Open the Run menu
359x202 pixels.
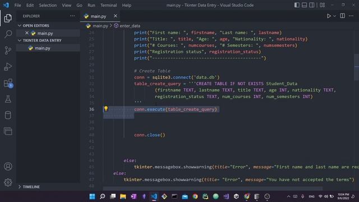pos(91,5)
